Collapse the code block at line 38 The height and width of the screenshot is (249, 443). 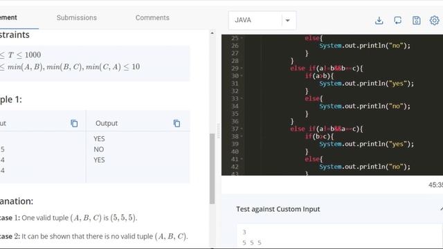[242, 136]
